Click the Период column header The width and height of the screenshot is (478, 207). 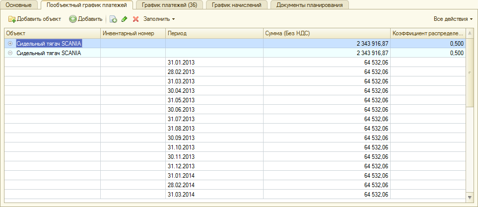(177, 33)
